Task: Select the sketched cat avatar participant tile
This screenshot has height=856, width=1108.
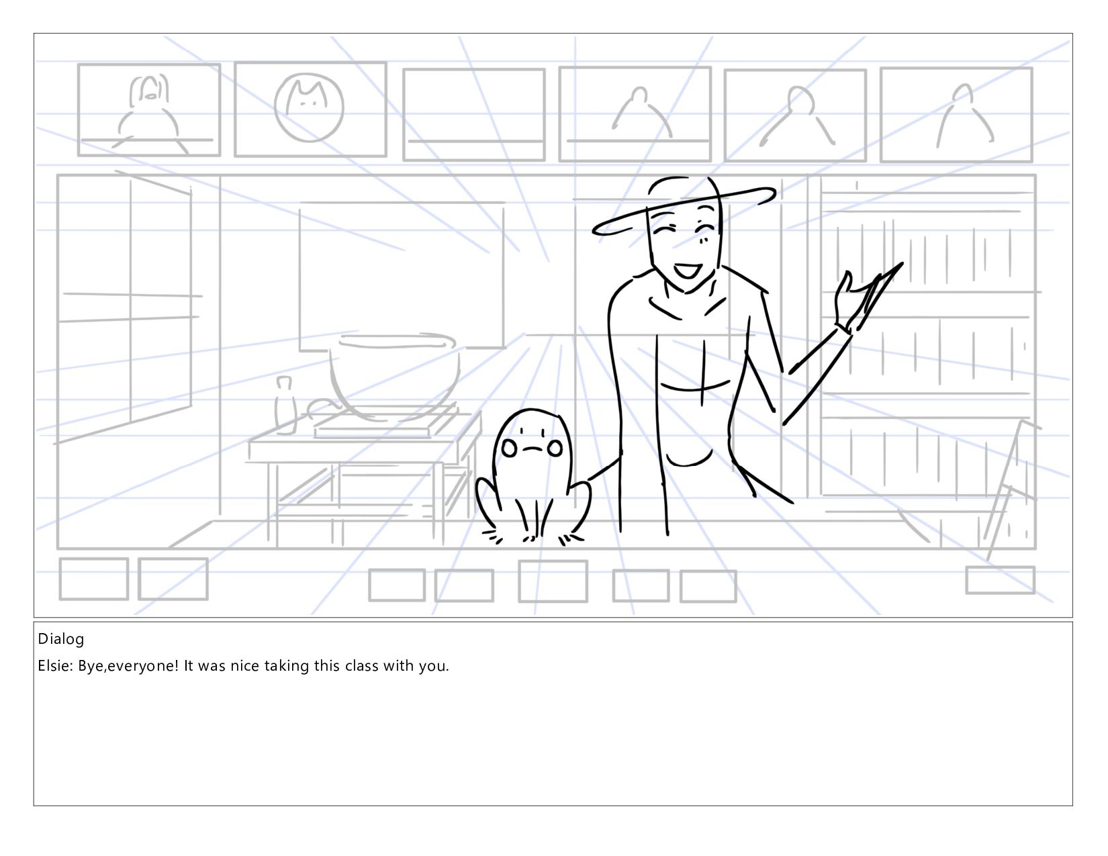Action: click(x=310, y=109)
